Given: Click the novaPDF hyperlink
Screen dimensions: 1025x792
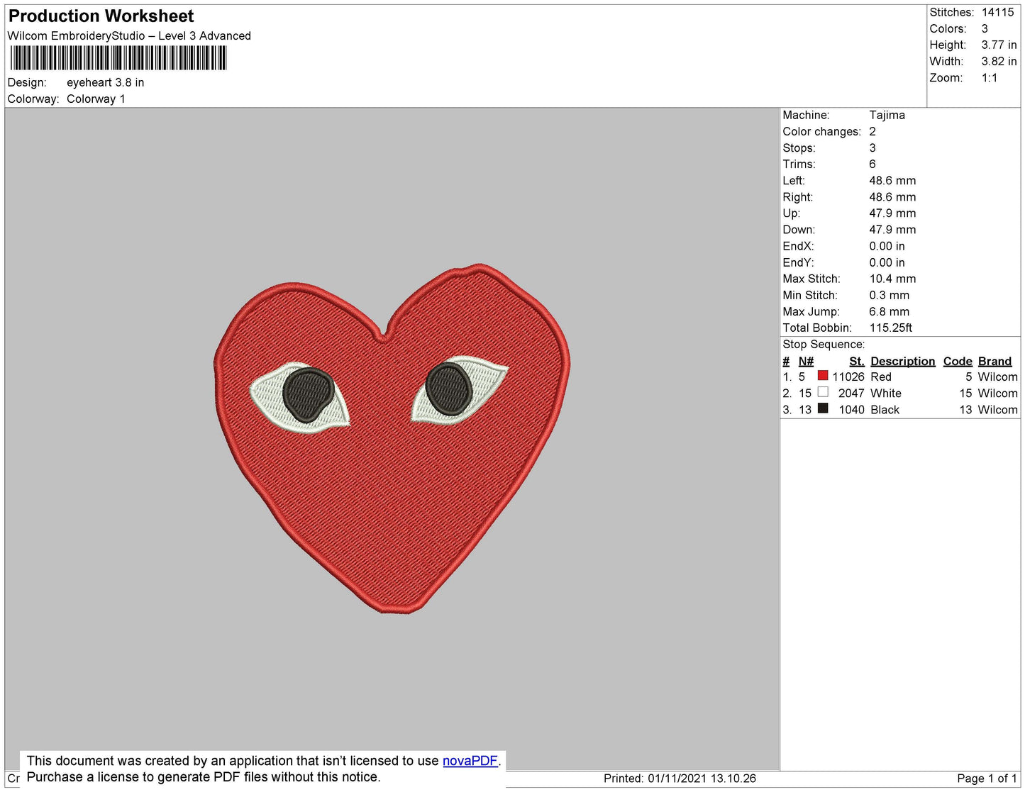Looking at the screenshot, I should click(x=470, y=761).
